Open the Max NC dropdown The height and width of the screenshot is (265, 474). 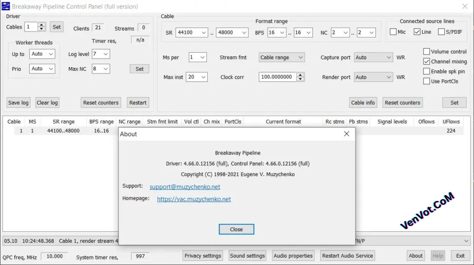[x=100, y=69]
